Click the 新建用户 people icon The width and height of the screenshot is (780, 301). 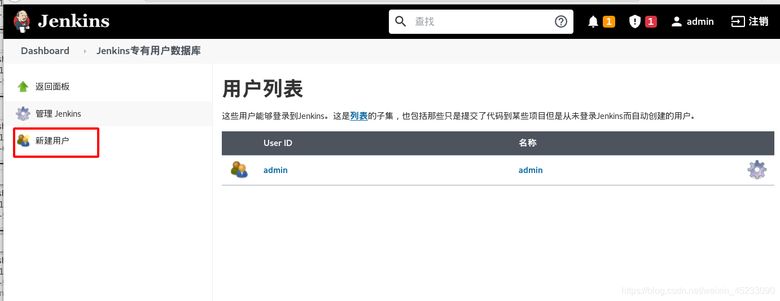point(23,140)
